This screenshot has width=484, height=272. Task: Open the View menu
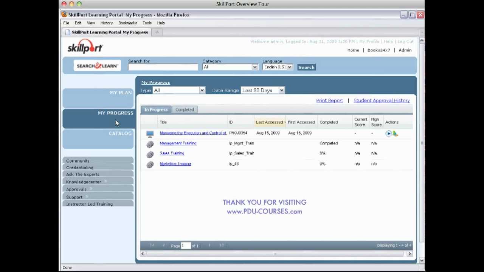pyautogui.click(x=91, y=23)
